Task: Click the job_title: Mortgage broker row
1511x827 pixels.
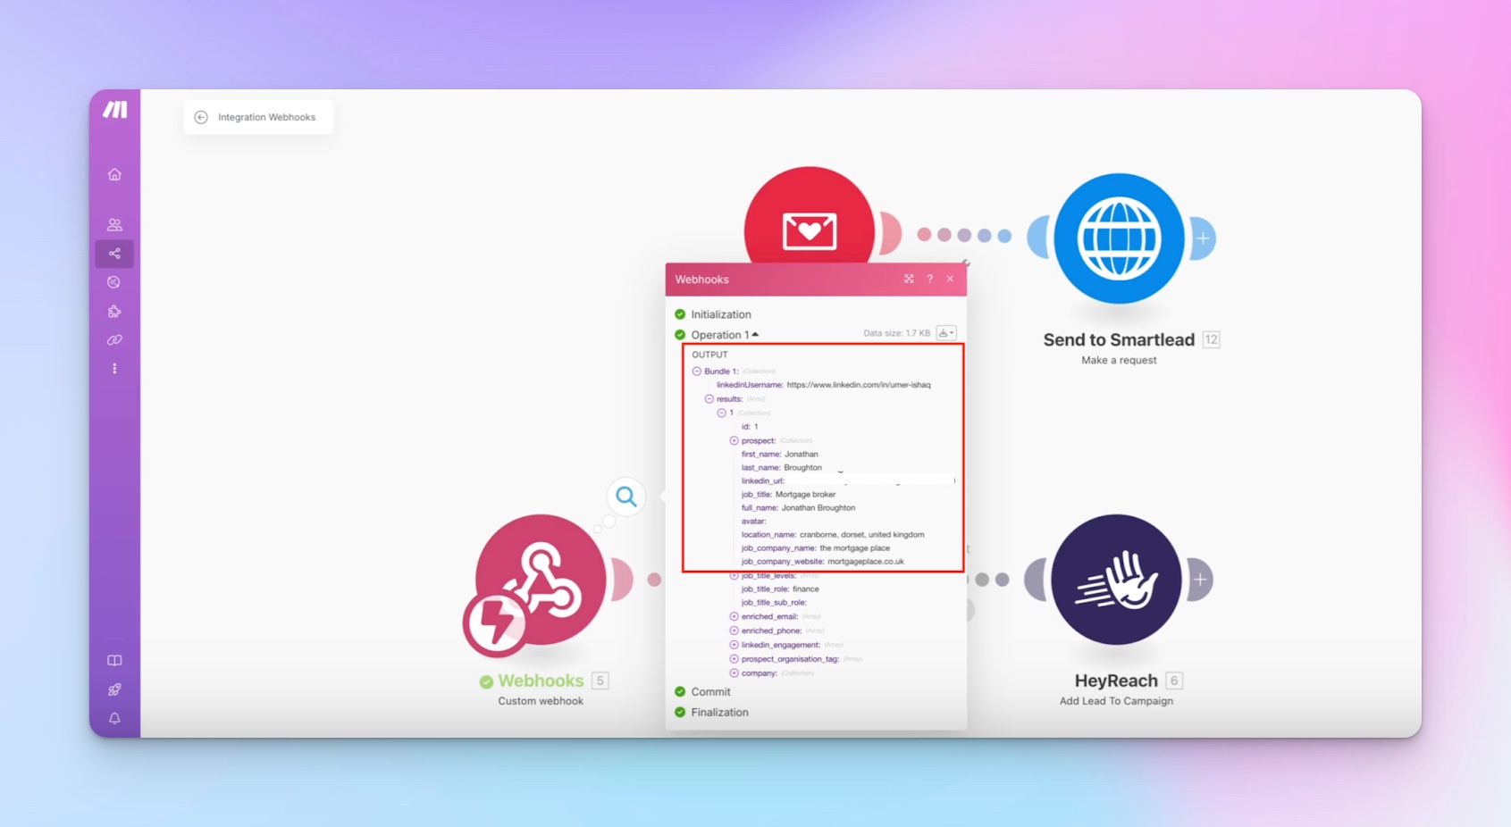Action: pyautogui.click(x=788, y=494)
